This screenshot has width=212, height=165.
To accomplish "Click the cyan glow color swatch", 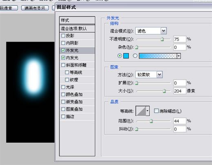I will pos(126,56).
